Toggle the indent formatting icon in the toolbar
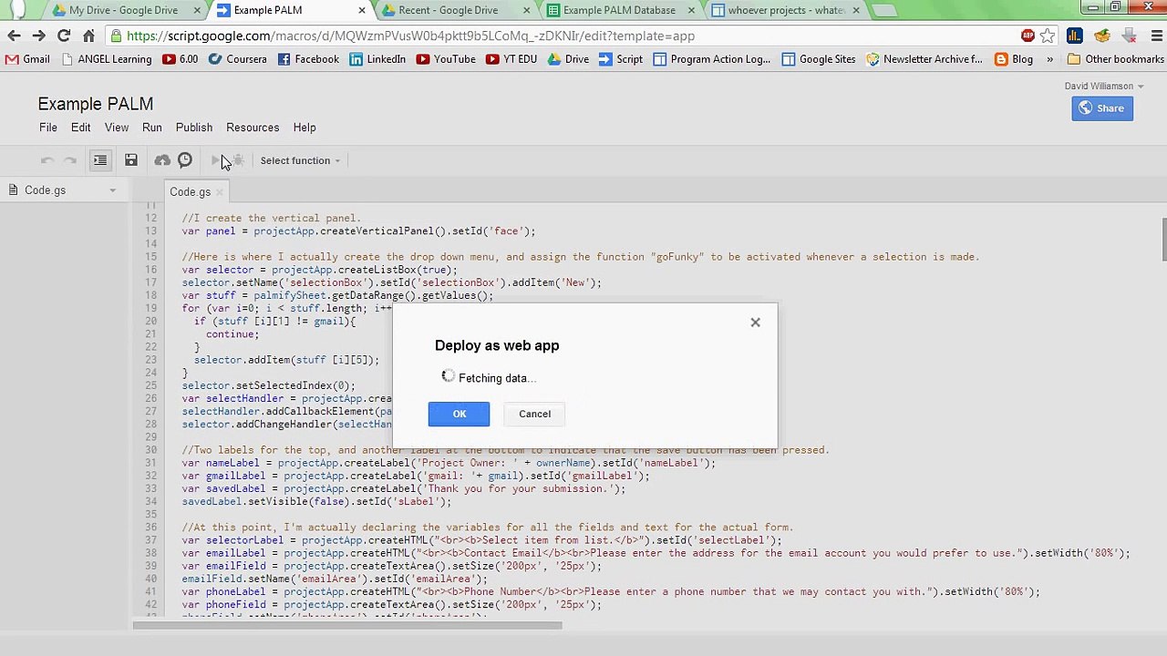Viewport: 1167px width, 656px height. 100,160
